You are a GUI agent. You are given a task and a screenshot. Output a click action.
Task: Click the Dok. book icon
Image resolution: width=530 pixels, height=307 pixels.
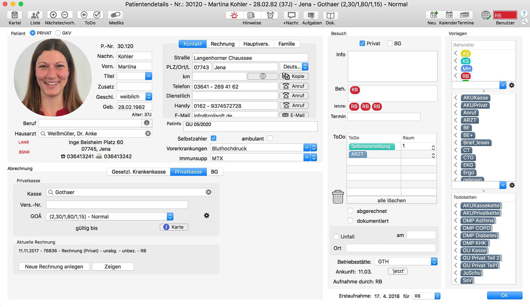click(x=330, y=15)
